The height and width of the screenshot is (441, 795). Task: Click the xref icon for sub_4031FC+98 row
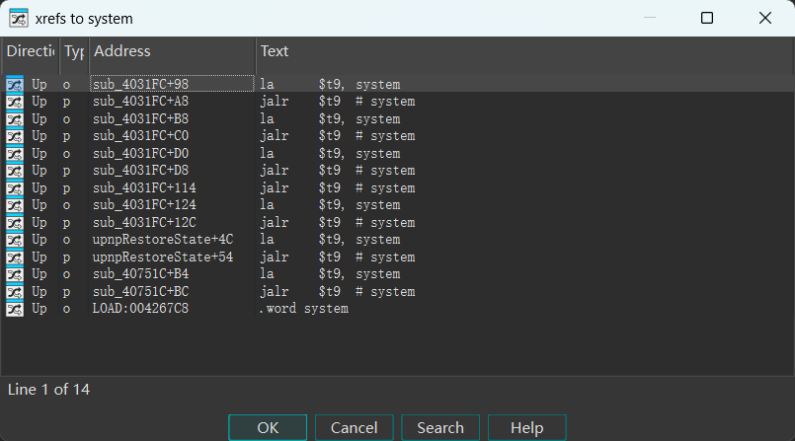click(x=15, y=85)
